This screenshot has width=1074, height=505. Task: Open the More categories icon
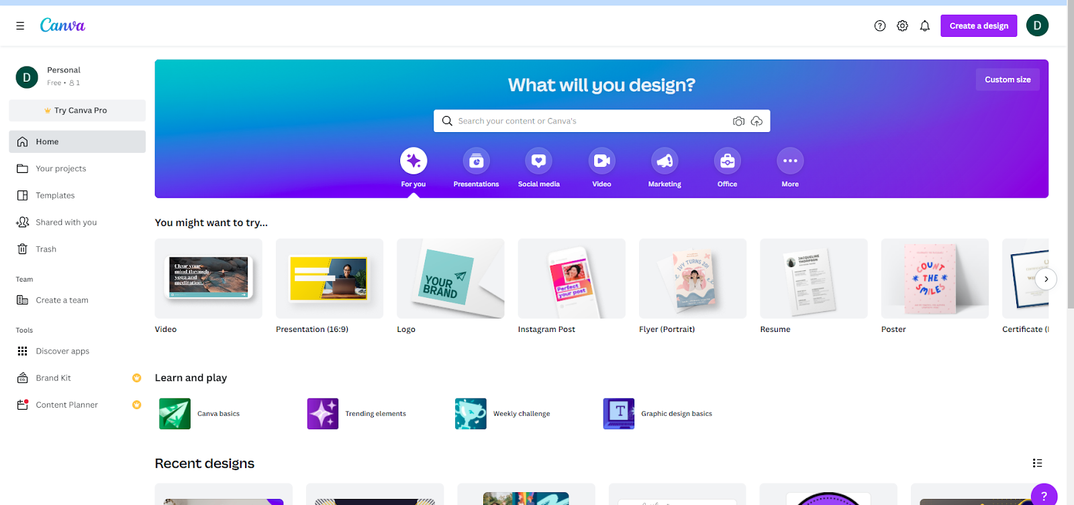pyautogui.click(x=790, y=161)
